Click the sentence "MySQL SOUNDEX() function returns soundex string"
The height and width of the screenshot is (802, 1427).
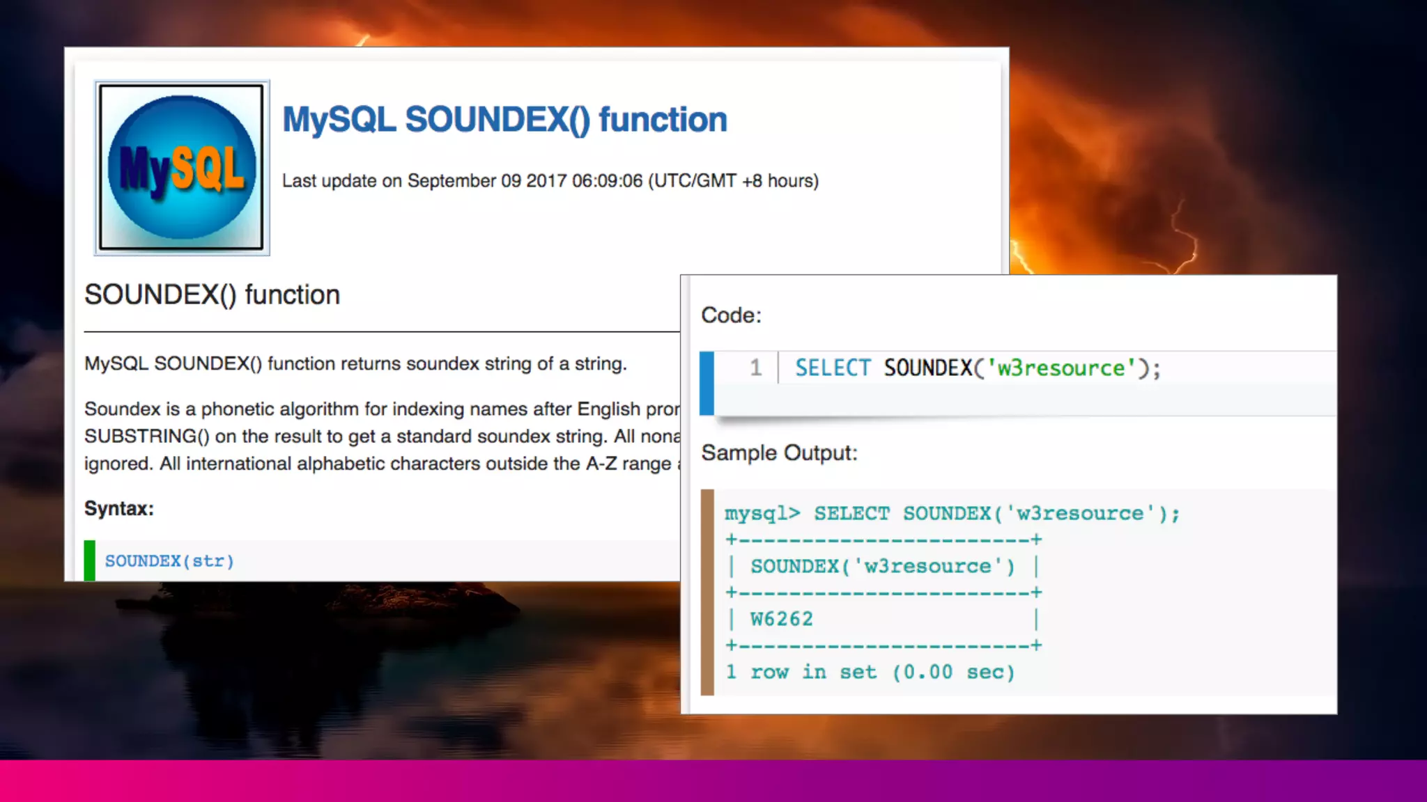pyautogui.click(x=355, y=364)
